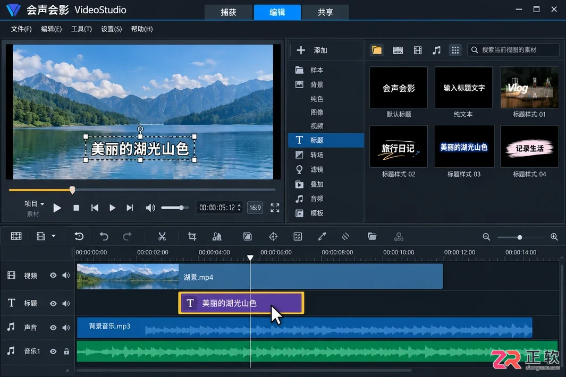Mute the 声音 voice track speaker

coord(66,328)
